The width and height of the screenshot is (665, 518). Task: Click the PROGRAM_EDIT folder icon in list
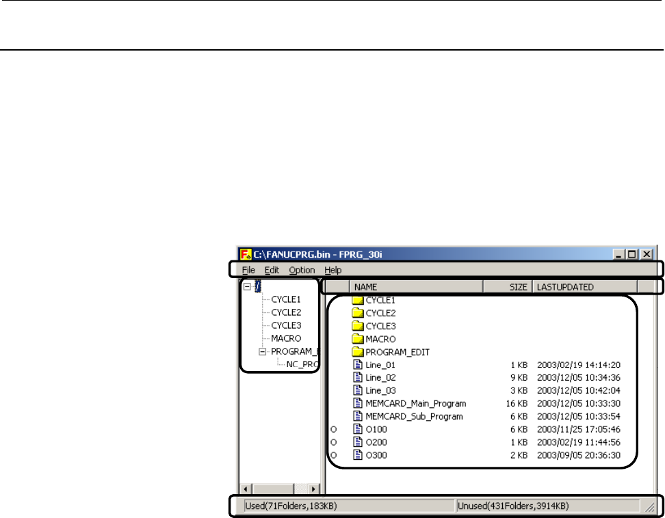(358, 352)
